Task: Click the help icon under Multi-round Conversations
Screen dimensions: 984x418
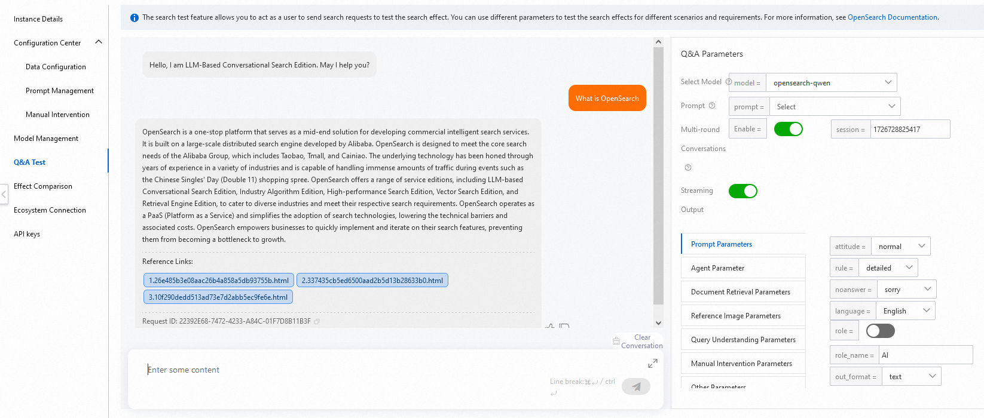Action: tap(688, 168)
